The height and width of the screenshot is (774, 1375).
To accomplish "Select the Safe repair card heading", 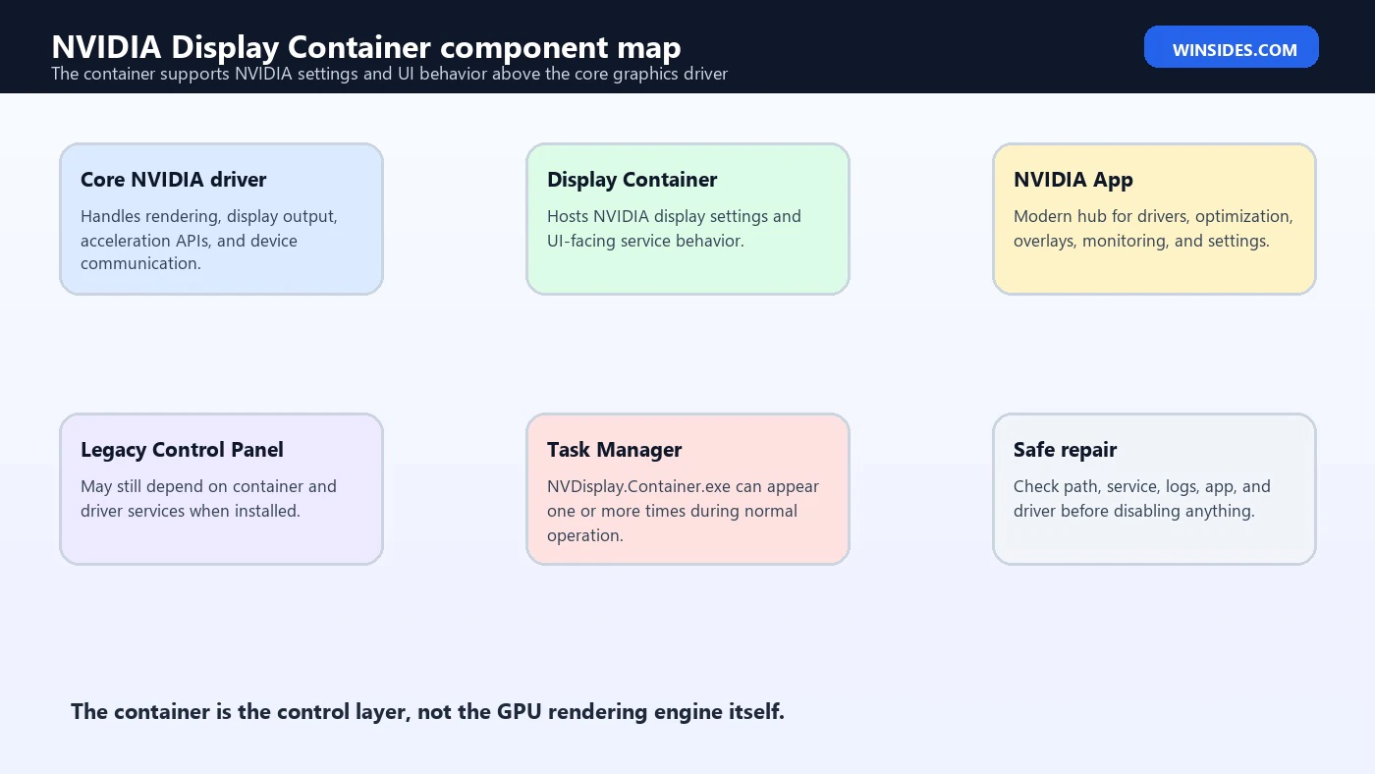I will tap(1066, 450).
